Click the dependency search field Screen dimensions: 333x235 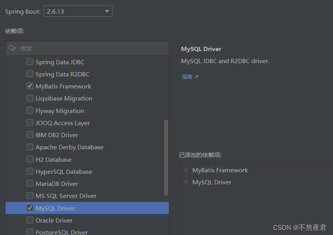point(87,48)
